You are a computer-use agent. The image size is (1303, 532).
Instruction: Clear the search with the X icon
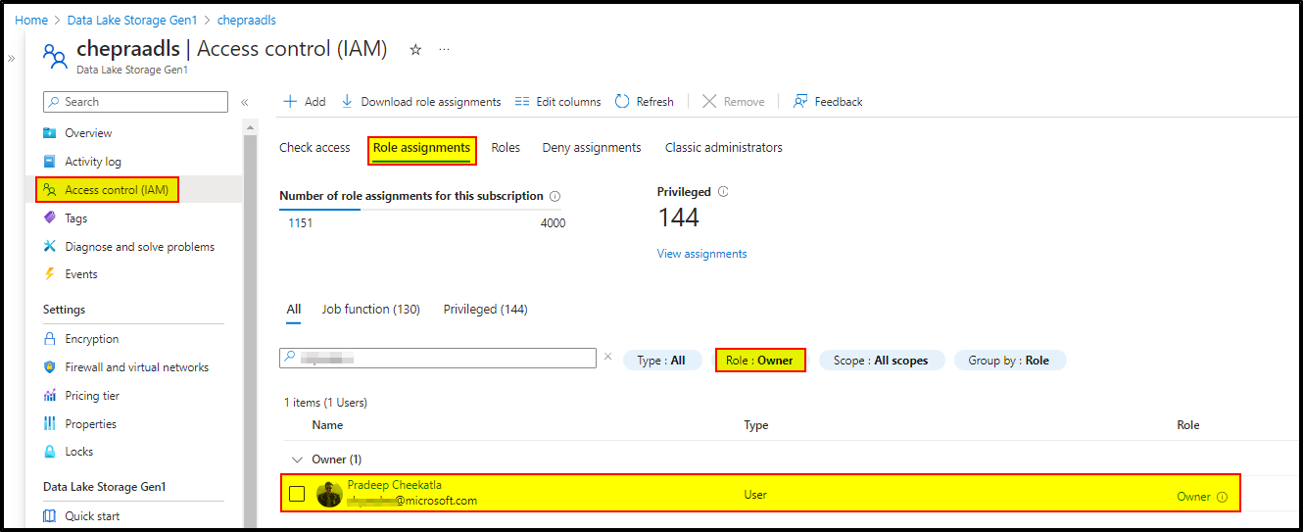click(607, 358)
